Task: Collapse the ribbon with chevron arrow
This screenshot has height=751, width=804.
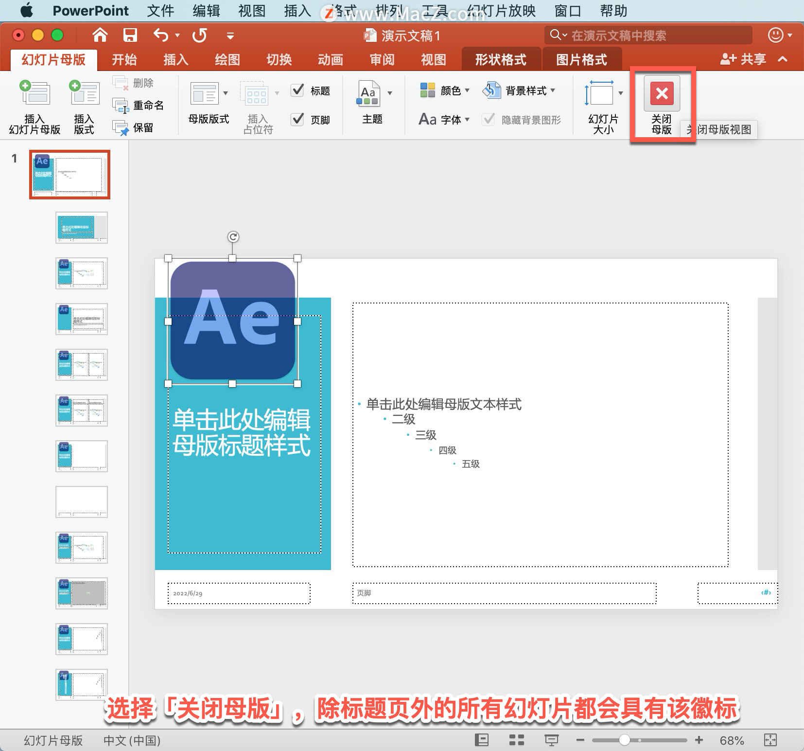Action: [x=783, y=59]
